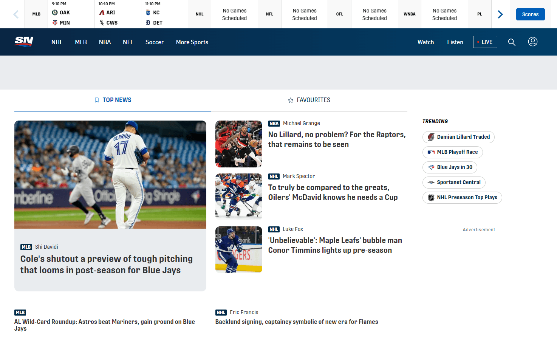
Task: Open the Maple Leafs Timmins thumbnail
Action: click(x=239, y=249)
